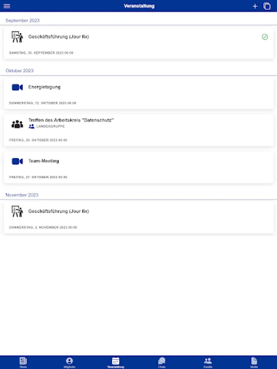Viewport: 277px width, 369px height.
Task: Open the Team-Meeting event
Action: pyautogui.click(x=139, y=168)
